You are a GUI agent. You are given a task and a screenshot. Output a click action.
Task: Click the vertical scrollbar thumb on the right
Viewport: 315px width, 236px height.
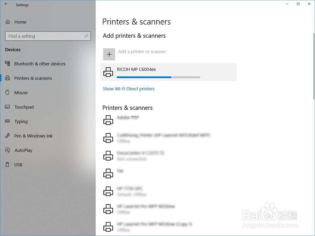click(314, 66)
